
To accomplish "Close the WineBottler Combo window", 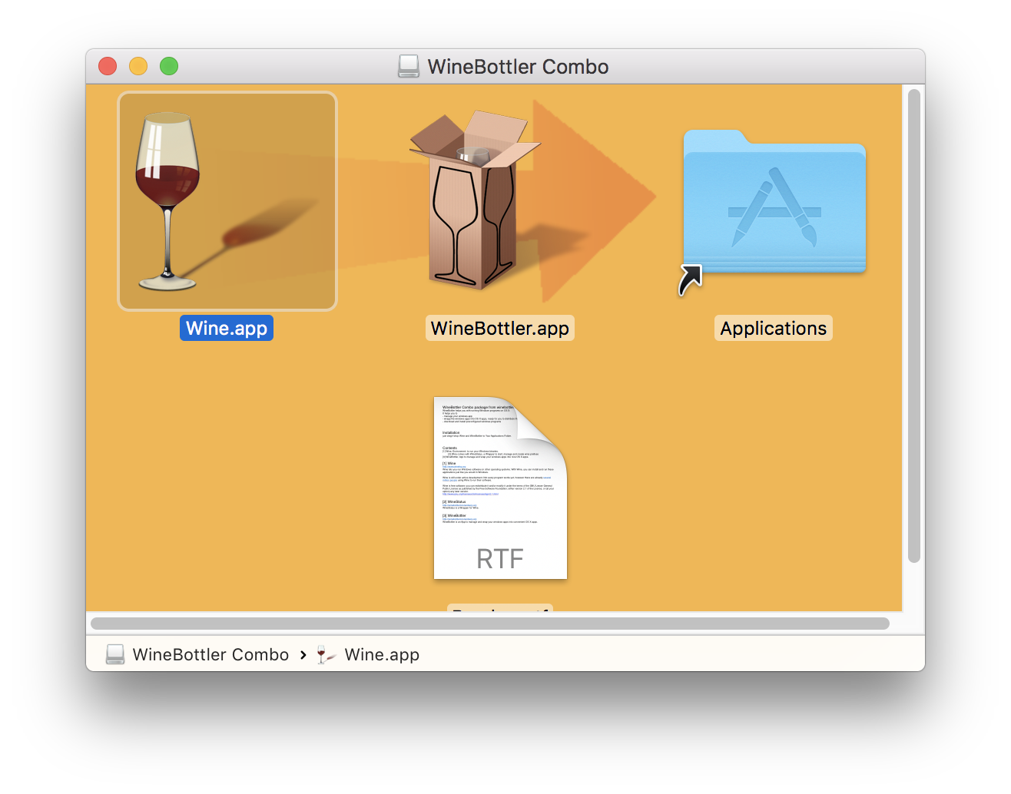I will 108,67.
